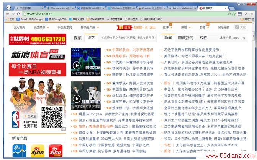
Task: Open the 手机新浪网 link
Action: point(65,27)
